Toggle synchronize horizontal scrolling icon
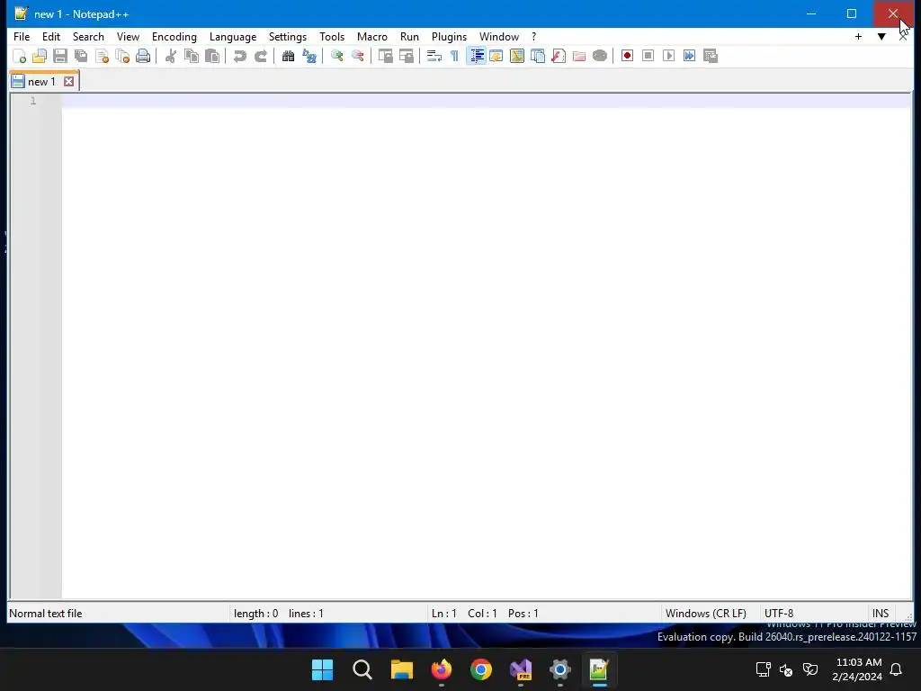Viewport: 921px width, 691px height. pos(406,56)
